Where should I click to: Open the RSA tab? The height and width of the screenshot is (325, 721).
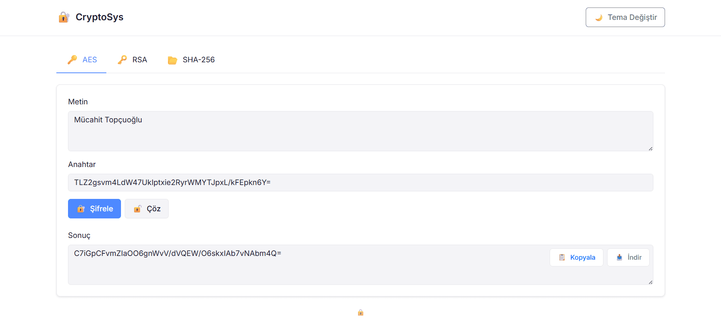coord(132,60)
